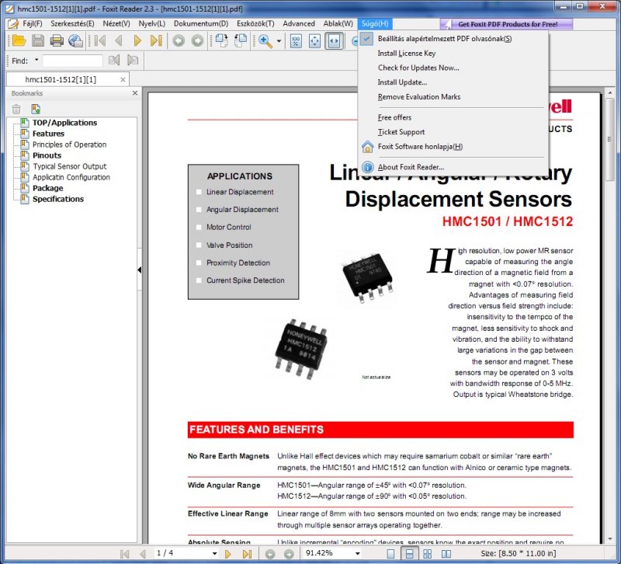The image size is (621, 564).
Task: Collapse bookmarks panel with splitter arrow
Action: (140, 270)
